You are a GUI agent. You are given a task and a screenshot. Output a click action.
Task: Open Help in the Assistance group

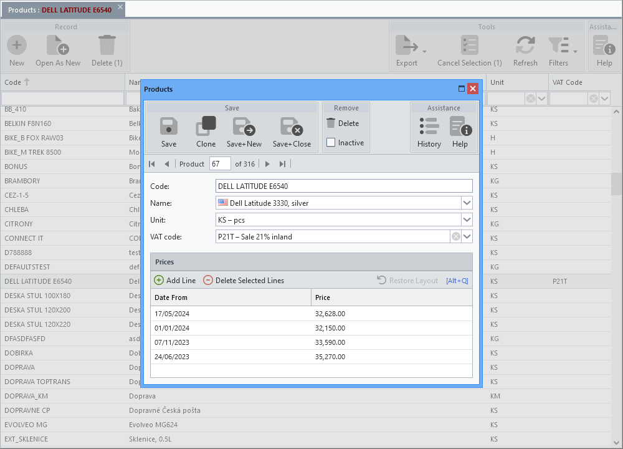pyautogui.click(x=460, y=126)
